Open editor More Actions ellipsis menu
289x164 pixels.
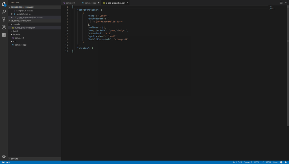coord(286,3)
